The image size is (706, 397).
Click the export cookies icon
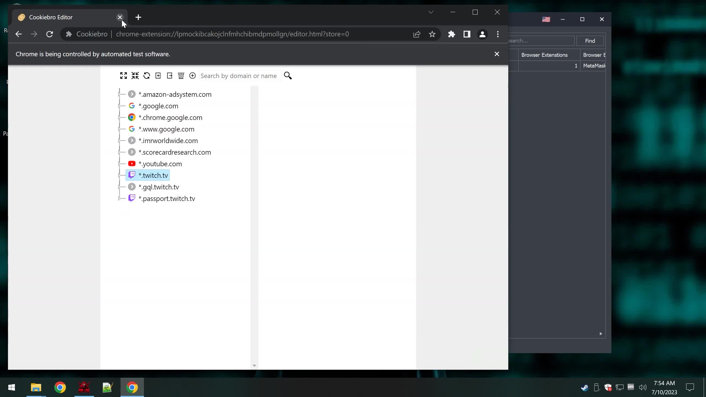pyautogui.click(x=170, y=76)
